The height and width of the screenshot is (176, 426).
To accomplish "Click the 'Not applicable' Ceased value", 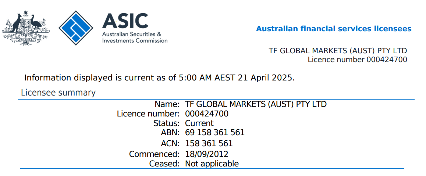I will [212, 164].
